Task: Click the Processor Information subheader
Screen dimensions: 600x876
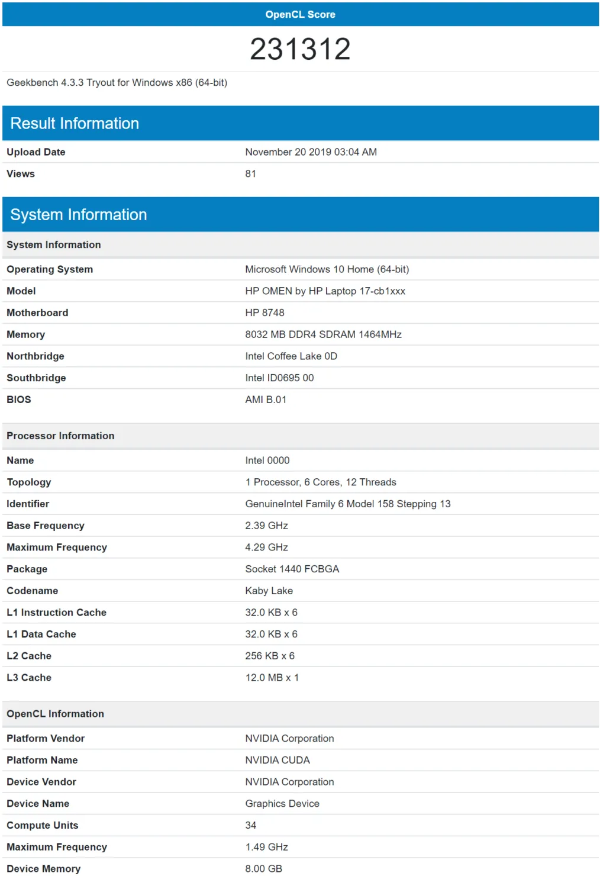Action: (60, 436)
